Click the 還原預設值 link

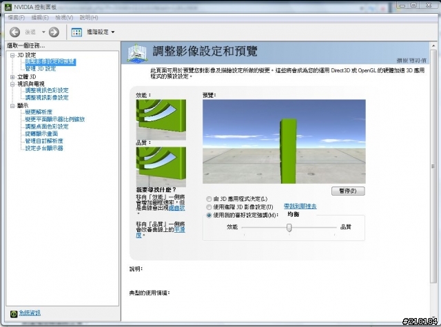tap(411, 61)
